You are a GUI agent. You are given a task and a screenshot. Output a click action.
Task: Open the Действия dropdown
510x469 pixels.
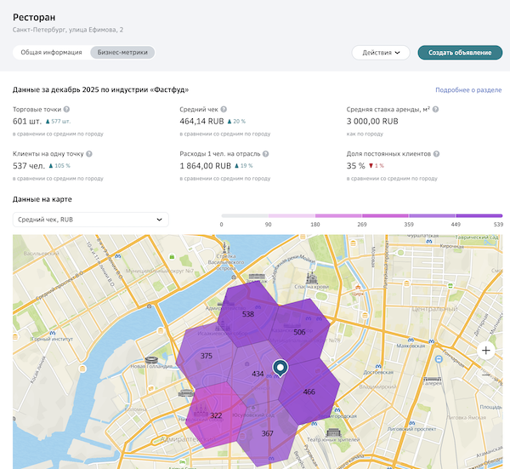(381, 53)
